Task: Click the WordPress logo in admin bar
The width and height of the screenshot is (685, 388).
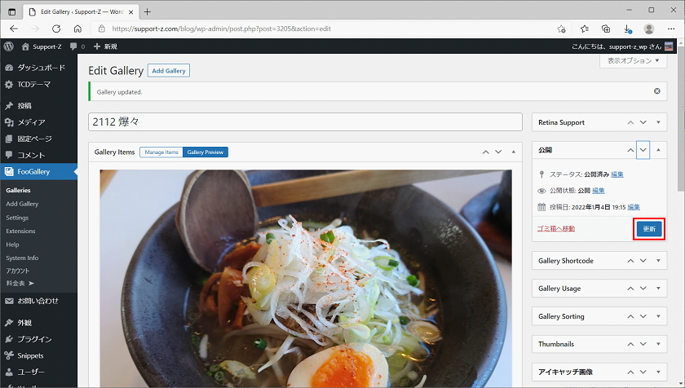Action: coord(9,46)
